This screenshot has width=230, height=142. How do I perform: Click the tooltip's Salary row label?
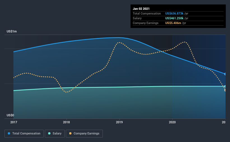[137, 18]
